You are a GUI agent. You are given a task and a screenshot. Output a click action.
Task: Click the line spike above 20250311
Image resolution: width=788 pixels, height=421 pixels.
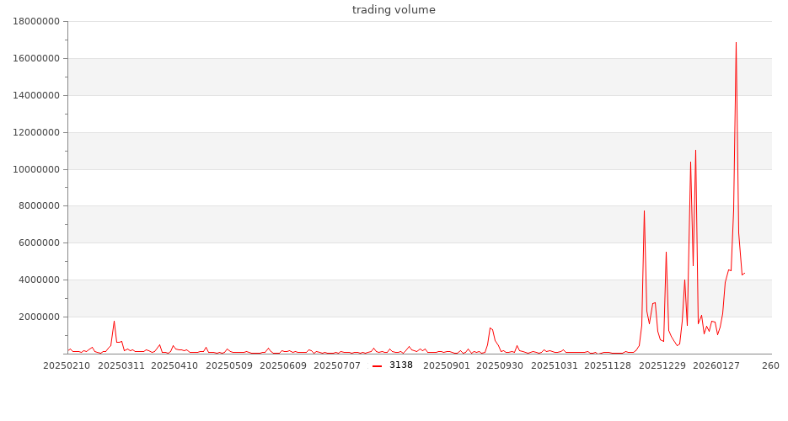point(114,322)
